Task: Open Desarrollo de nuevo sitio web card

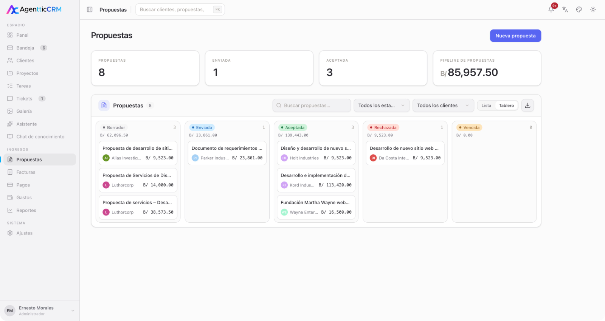Action: (405, 153)
